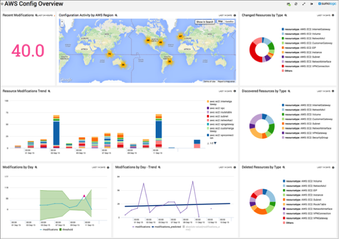
Task: Click magnifier next to Modifications by Day - Trend
Action: point(159,168)
